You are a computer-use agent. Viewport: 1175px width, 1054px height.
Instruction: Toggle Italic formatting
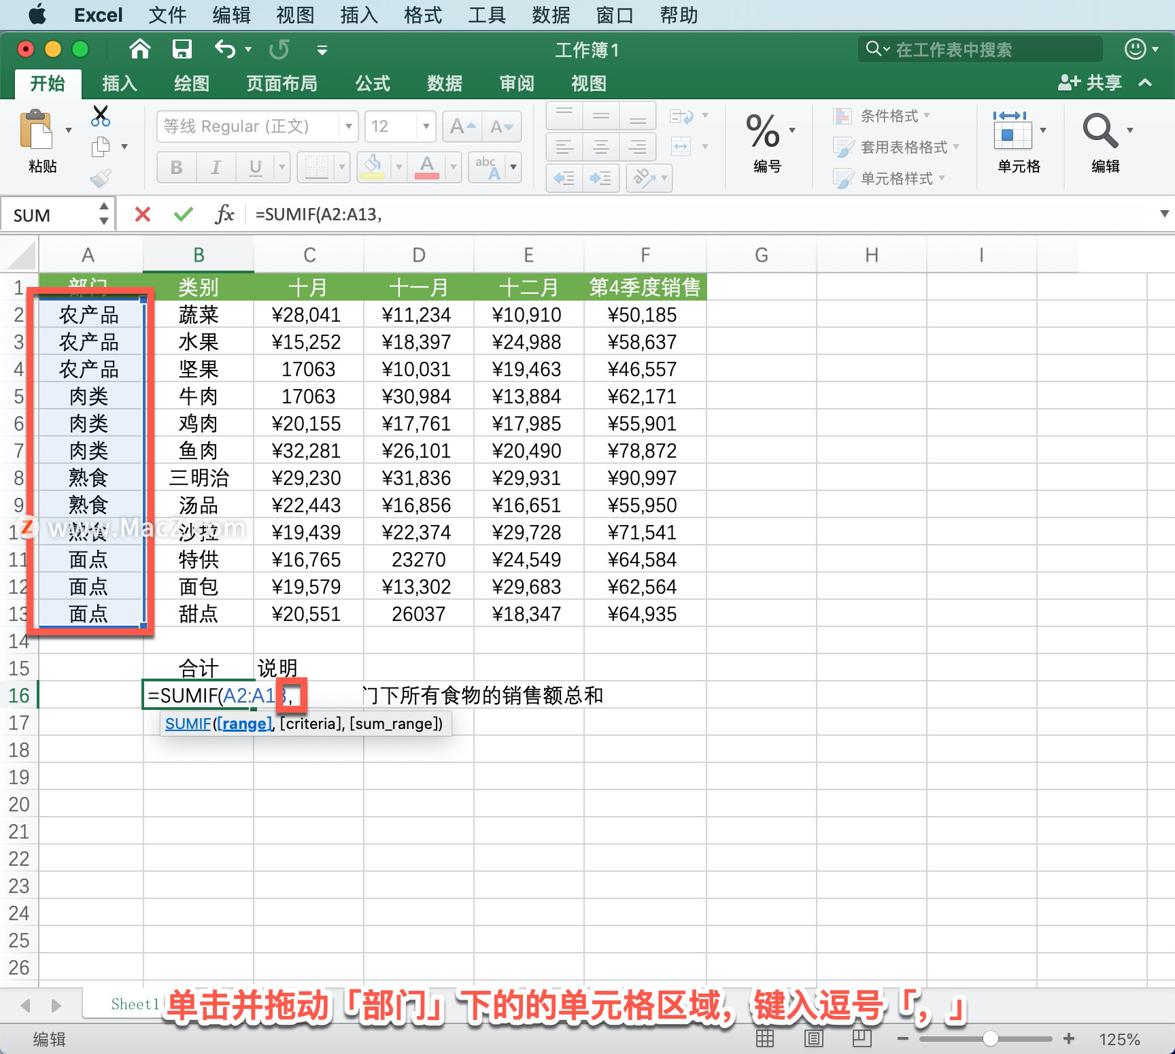coord(216,167)
